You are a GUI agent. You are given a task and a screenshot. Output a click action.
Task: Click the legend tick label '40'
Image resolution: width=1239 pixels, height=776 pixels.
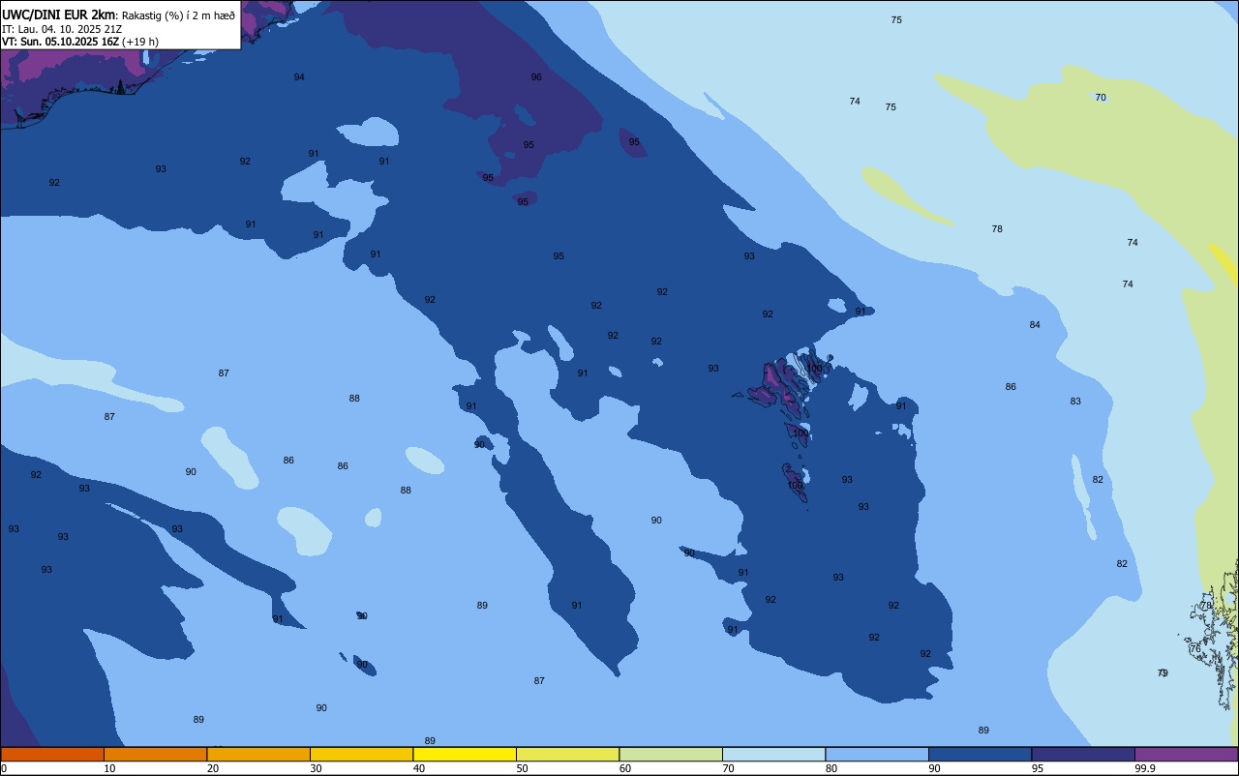click(419, 768)
